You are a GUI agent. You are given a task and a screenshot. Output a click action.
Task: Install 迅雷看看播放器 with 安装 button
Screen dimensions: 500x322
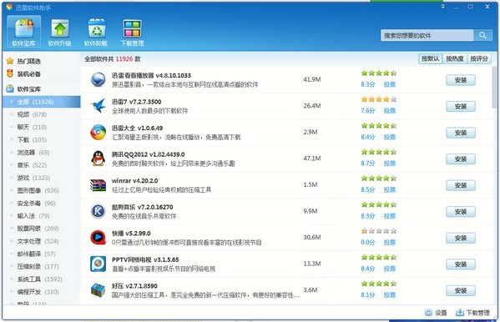coord(461,80)
